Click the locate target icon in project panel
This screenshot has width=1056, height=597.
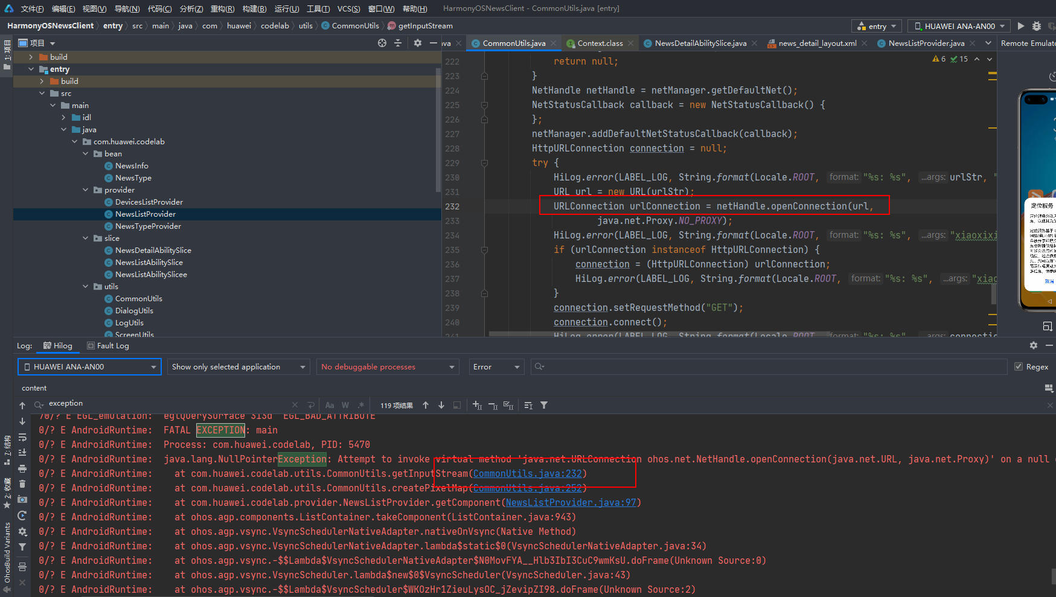[x=382, y=43]
